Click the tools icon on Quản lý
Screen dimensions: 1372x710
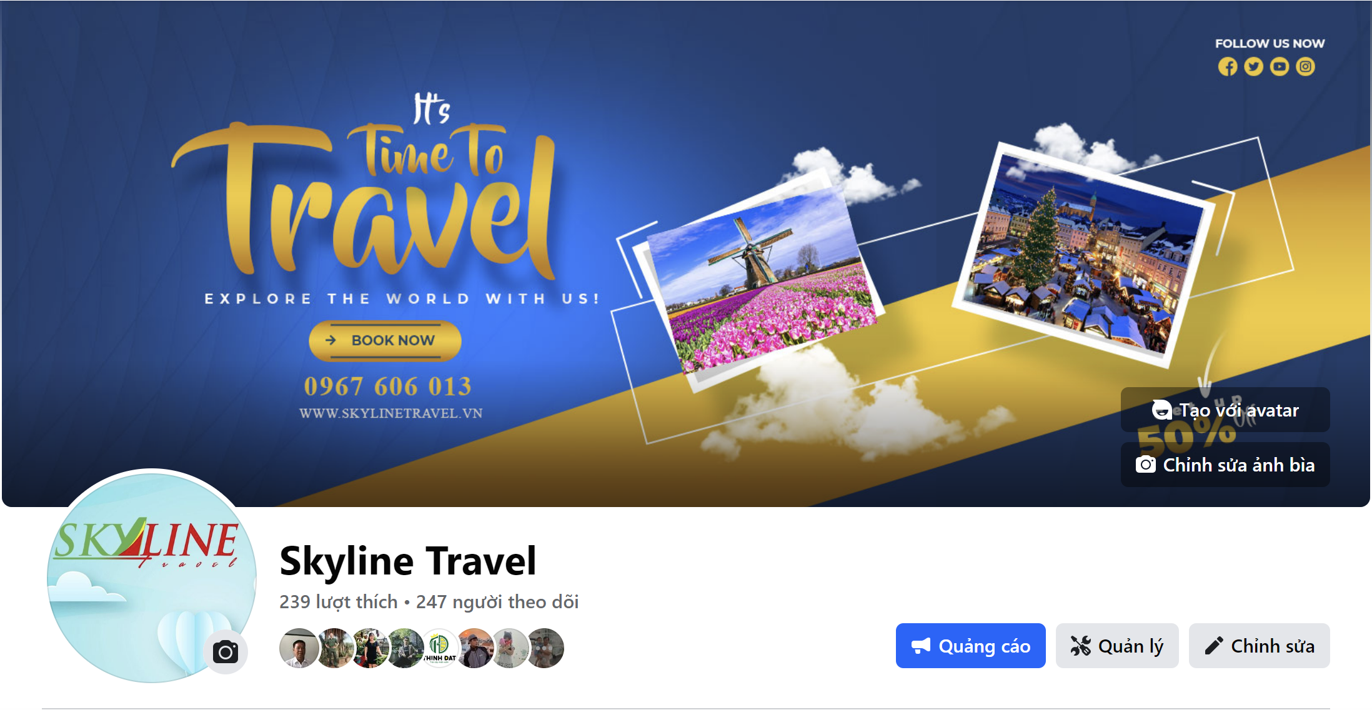coord(1080,646)
